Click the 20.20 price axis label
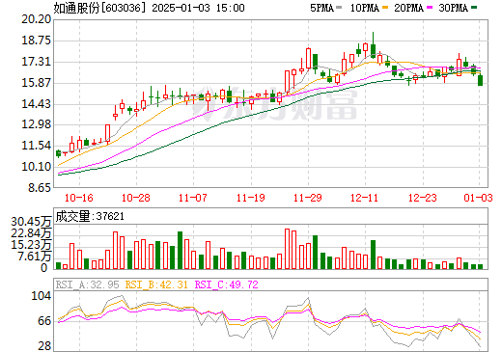The height and width of the screenshot is (352, 502). 37,19
